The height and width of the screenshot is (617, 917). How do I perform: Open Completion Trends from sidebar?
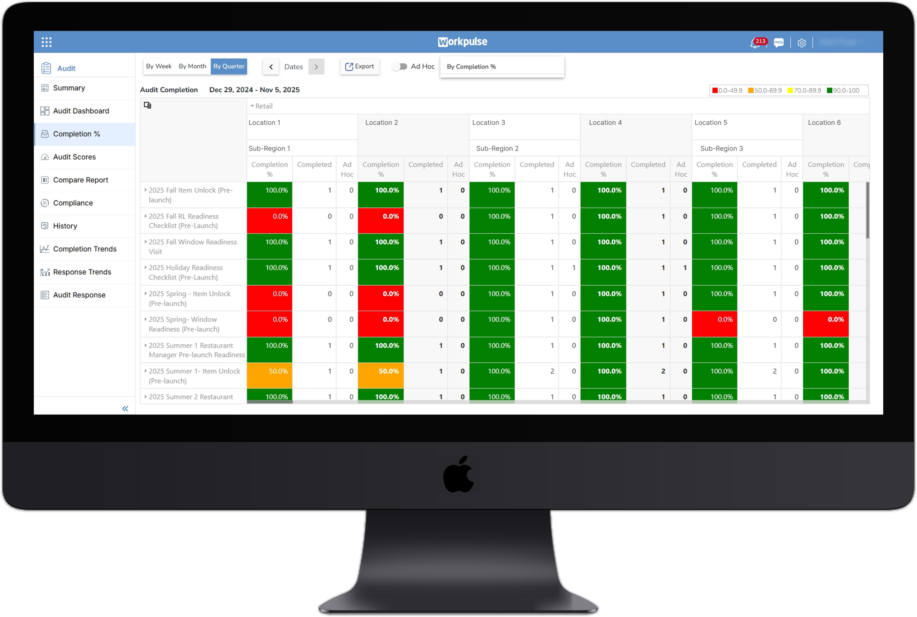(85, 249)
